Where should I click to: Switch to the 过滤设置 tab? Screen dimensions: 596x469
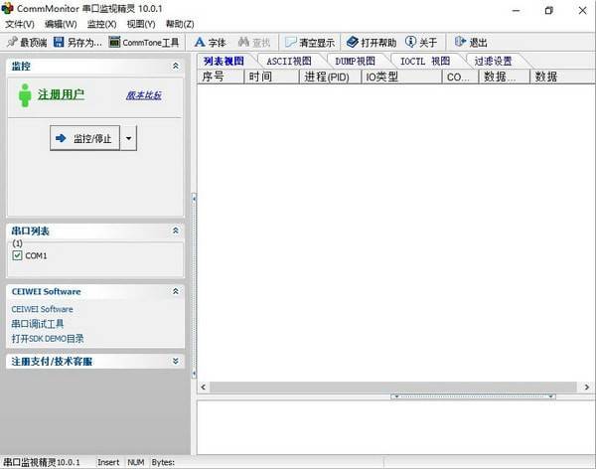[x=493, y=61]
